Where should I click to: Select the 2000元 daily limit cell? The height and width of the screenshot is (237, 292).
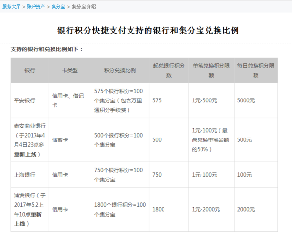255,209
